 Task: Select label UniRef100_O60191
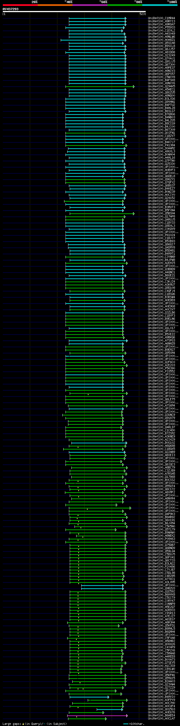(161, 521)
